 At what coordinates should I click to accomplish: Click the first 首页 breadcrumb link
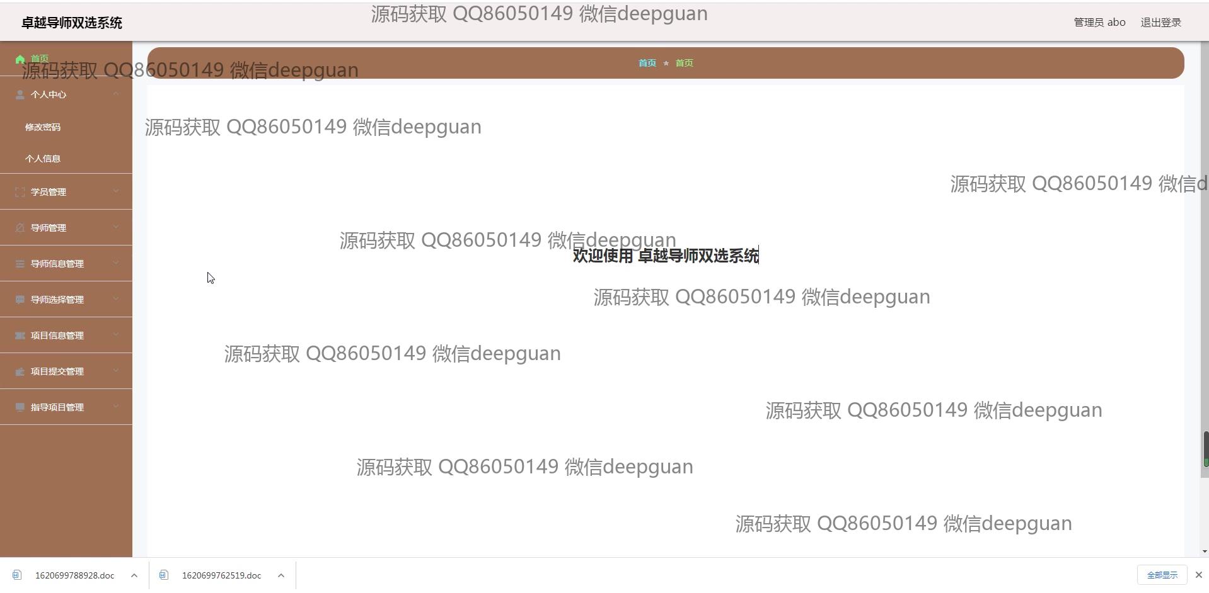(x=647, y=63)
